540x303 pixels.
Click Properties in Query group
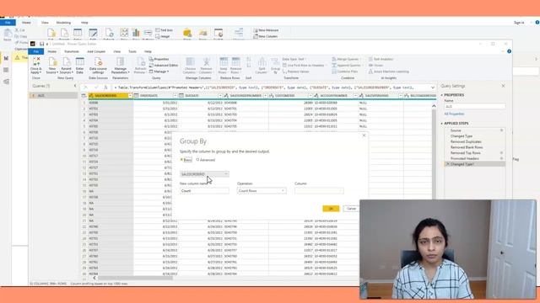pyautogui.click(x=159, y=59)
